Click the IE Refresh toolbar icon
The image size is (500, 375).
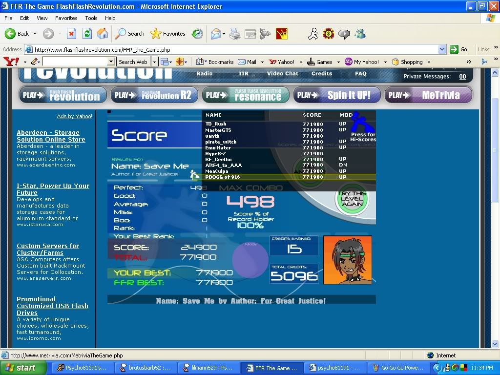(x=87, y=34)
